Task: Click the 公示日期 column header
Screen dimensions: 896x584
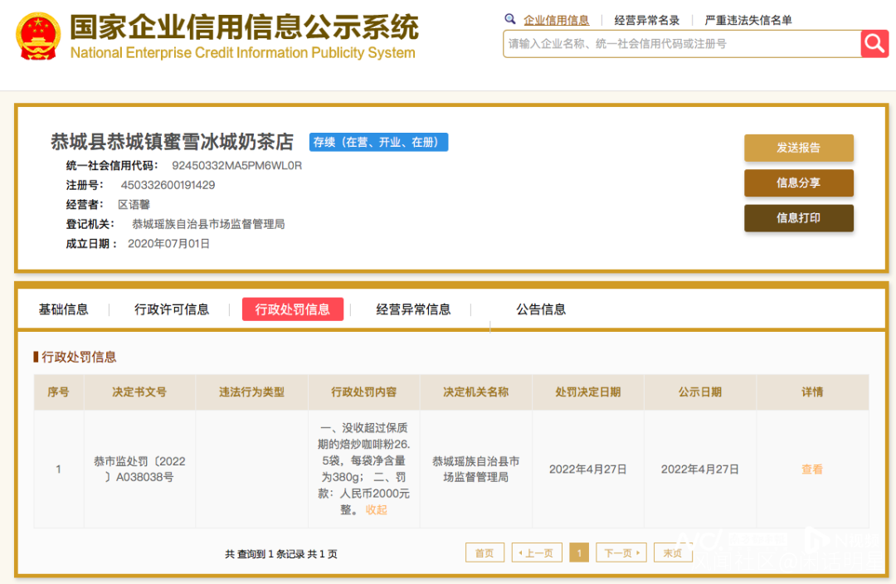Action: tap(699, 392)
